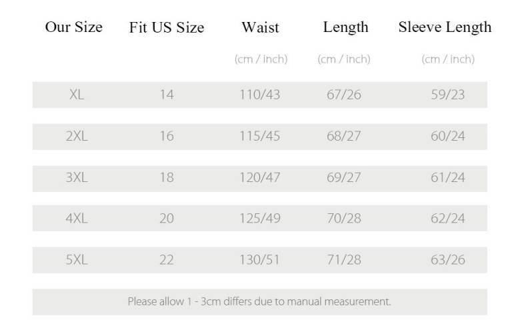The height and width of the screenshot is (334, 524).
Task: Click the 59/23 sleeve length value
Action: tap(447, 95)
